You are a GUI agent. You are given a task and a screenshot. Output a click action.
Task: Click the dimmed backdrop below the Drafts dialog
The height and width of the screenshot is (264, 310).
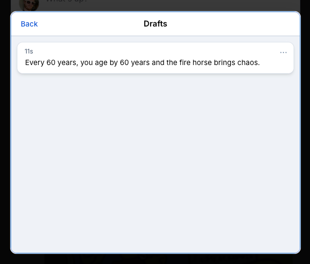(x=155, y=259)
